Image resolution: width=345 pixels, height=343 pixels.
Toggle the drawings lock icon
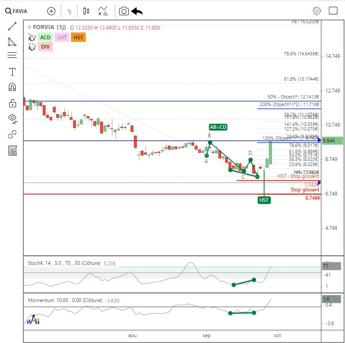pos(13,103)
